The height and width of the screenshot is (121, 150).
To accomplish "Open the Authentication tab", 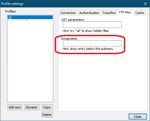I will 89,13.
